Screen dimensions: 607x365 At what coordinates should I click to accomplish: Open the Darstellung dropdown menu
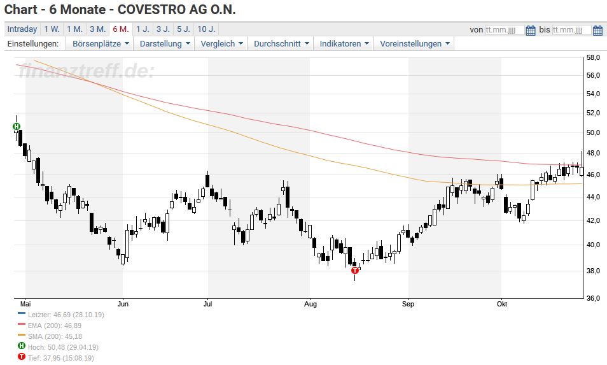coord(165,44)
